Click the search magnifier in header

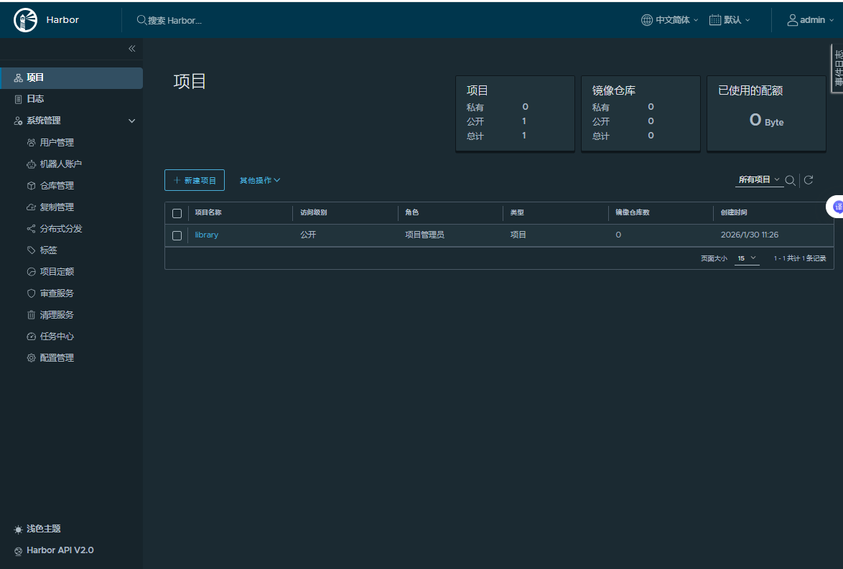tap(141, 20)
